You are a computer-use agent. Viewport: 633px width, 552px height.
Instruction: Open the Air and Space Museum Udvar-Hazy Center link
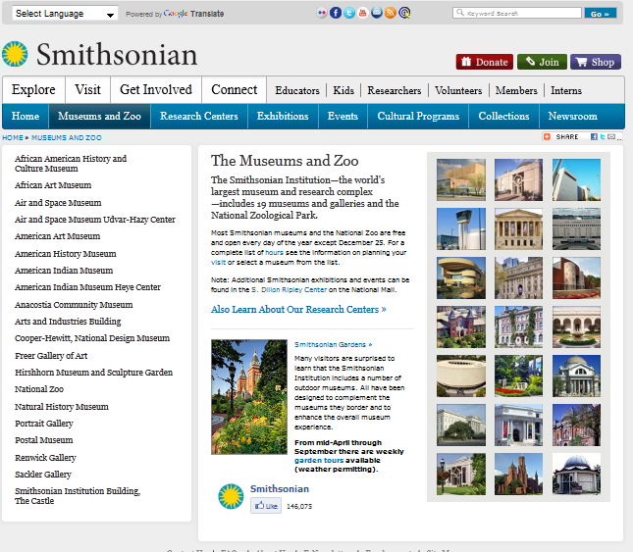point(95,220)
